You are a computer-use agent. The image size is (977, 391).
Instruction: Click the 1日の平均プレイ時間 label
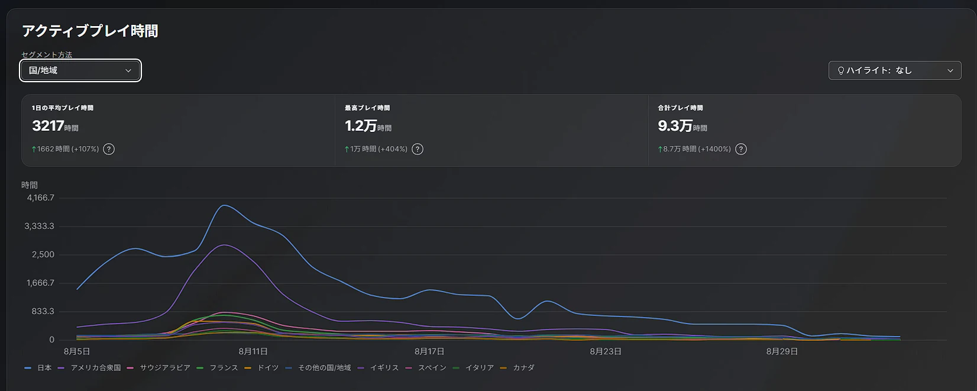coord(63,108)
